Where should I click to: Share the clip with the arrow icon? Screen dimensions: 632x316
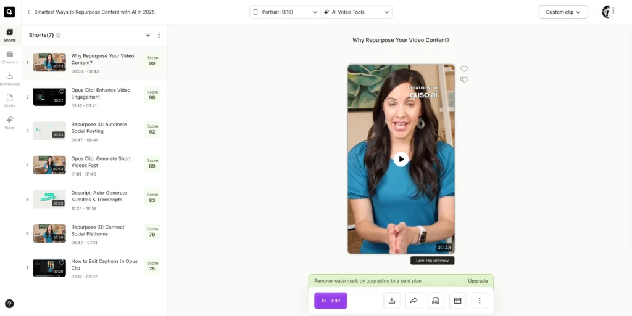click(x=414, y=301)
